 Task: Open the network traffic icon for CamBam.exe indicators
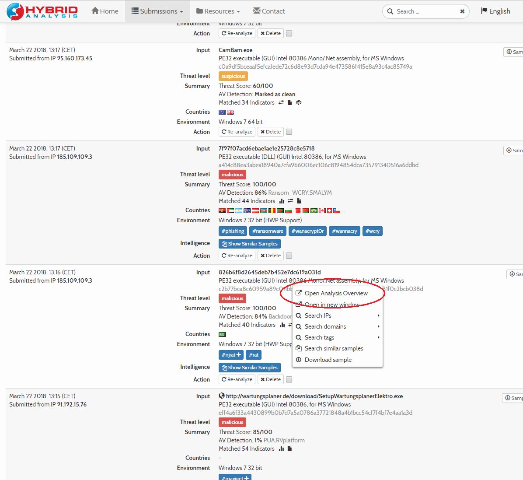(281, 102)
